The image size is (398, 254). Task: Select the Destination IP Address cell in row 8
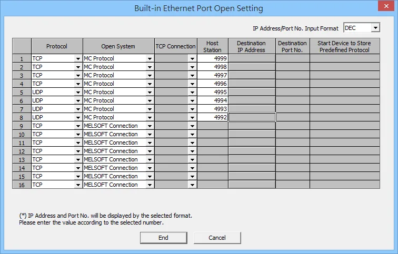click(252, 117)
